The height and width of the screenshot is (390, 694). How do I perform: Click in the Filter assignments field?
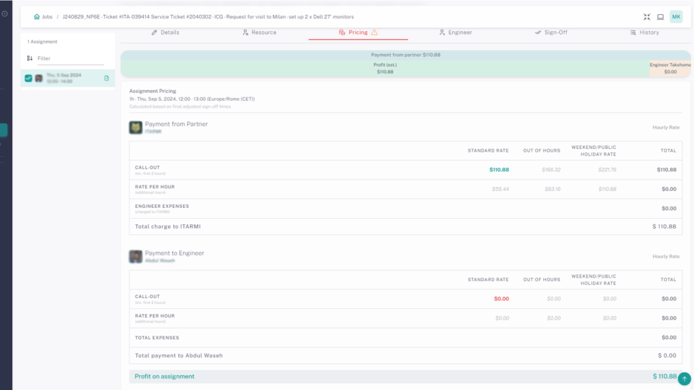[x=68, y=59]
